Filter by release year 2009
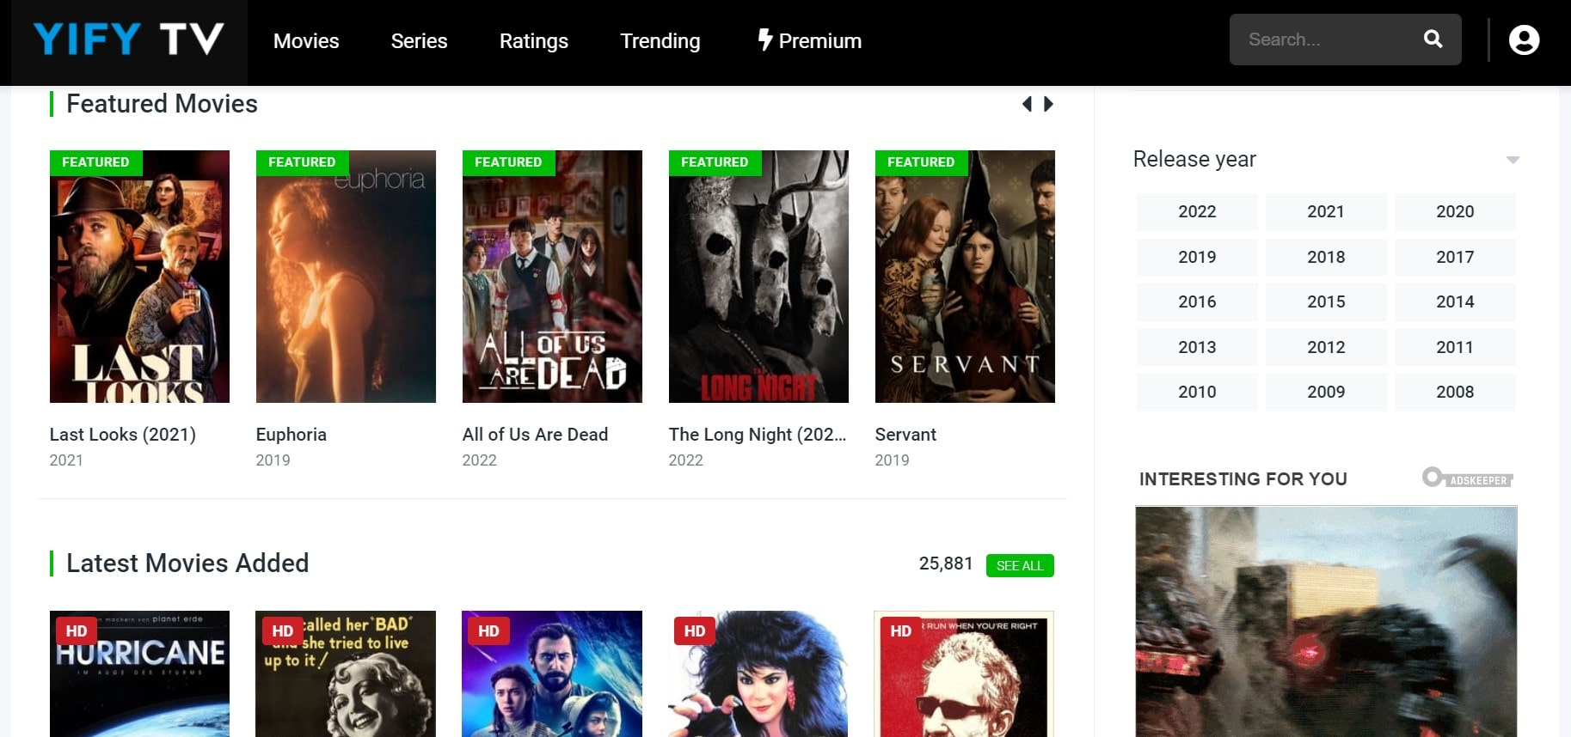Viewport: 1571px width, 737px height. [1326, 392]
